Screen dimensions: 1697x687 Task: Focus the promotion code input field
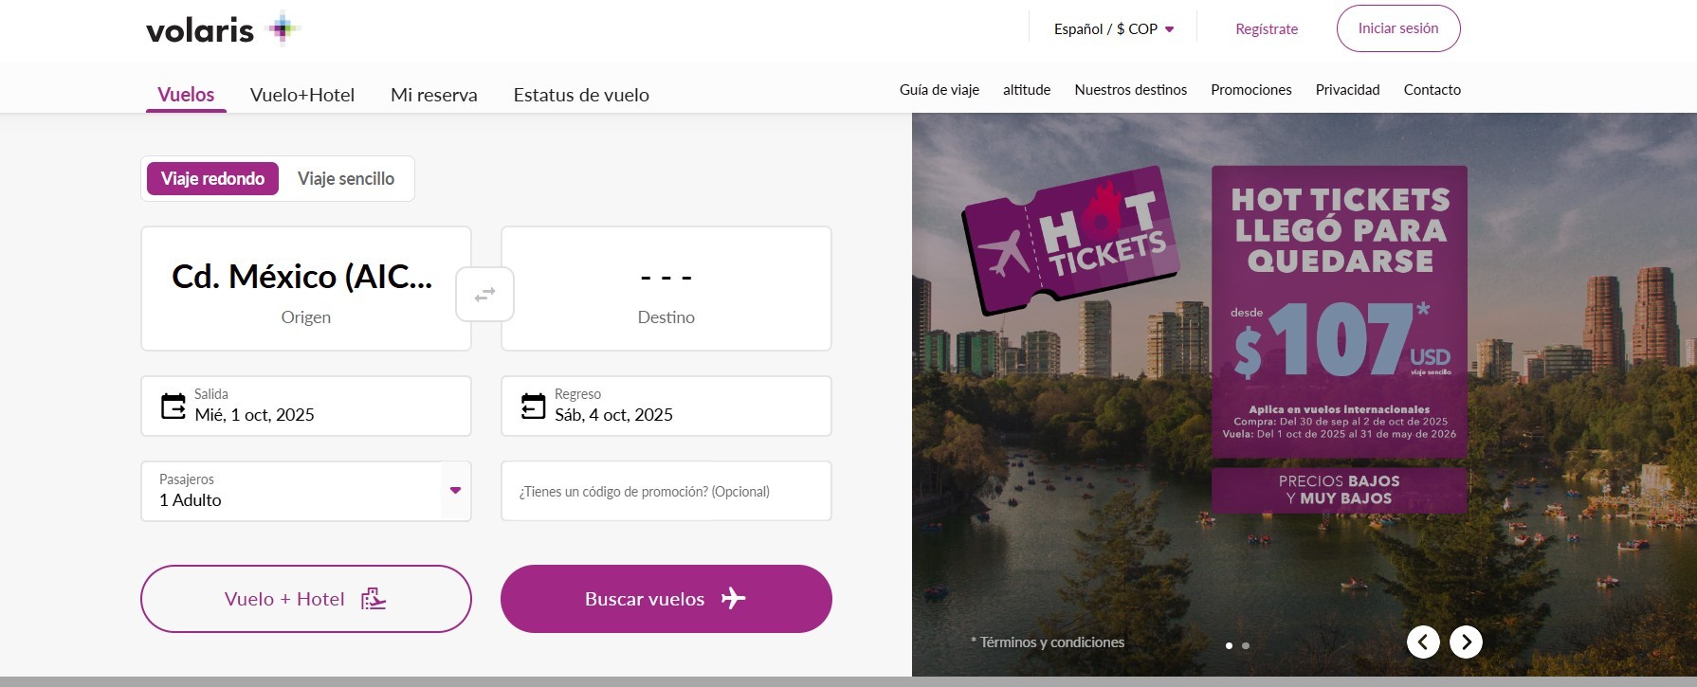coord(666,491)
